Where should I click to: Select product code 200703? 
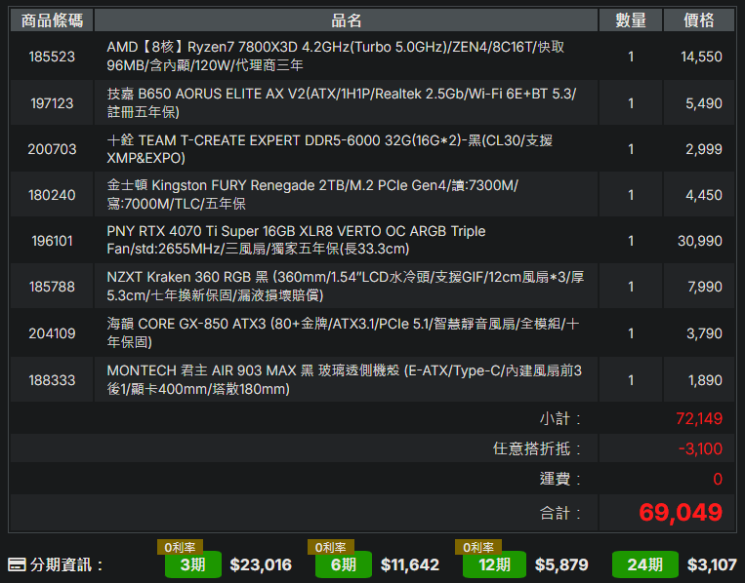(x=52, y=149)
